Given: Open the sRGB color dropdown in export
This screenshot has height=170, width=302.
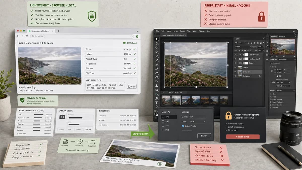Looking at the screenshot, I should (x=198, y=121).
